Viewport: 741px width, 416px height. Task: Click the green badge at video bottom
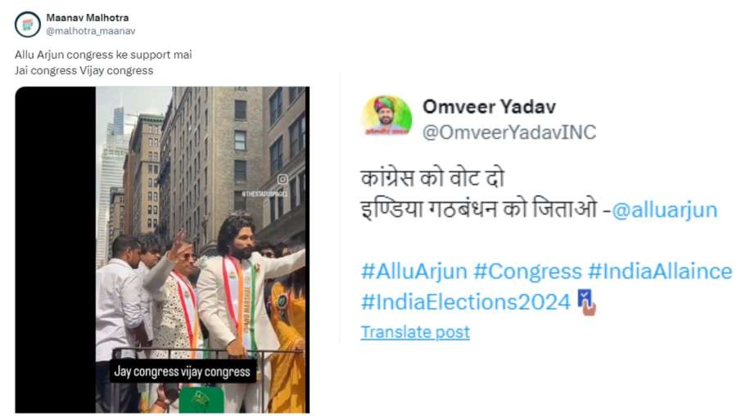pos(201,400)
